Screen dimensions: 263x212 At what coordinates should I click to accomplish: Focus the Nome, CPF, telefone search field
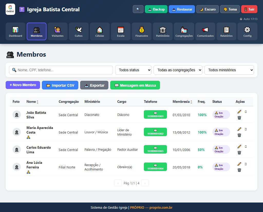(61, 70)
